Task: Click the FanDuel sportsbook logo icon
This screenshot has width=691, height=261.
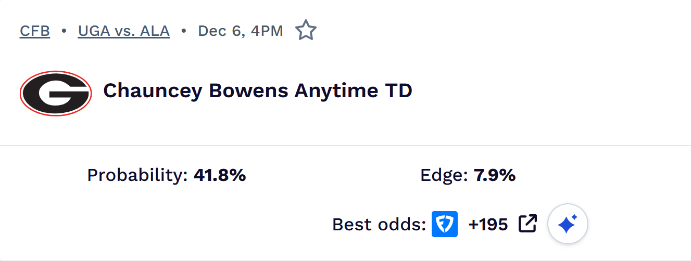Action: (444, 224)
